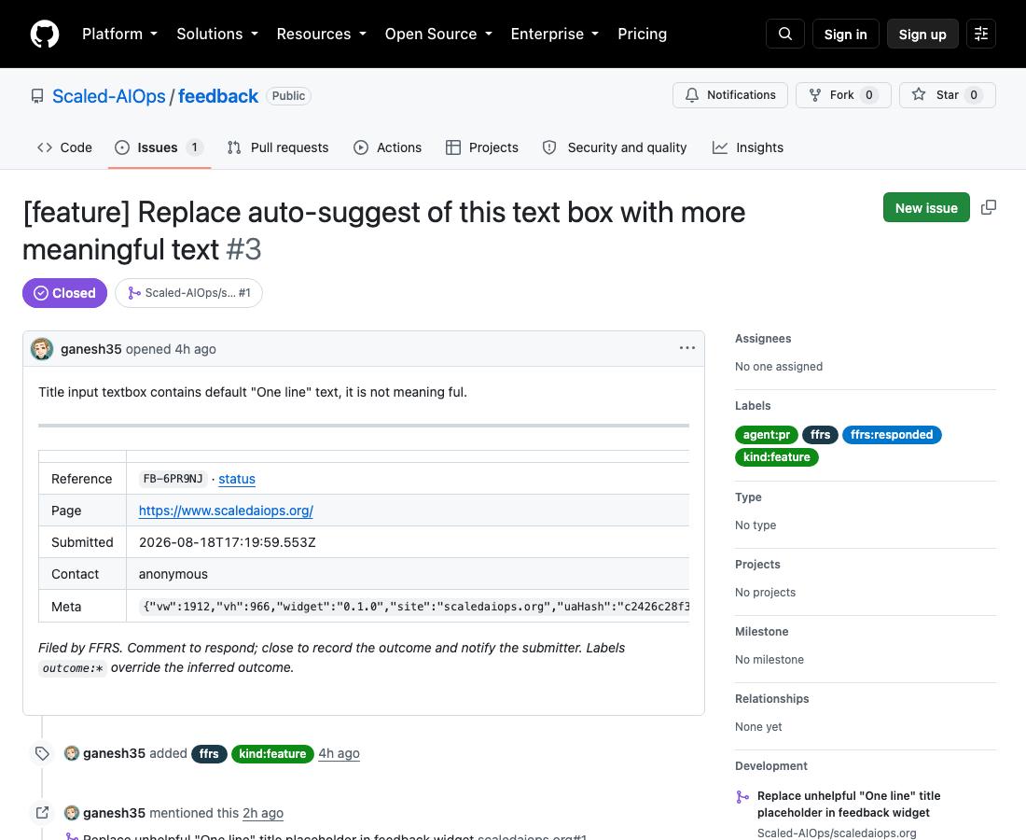This screenshot has height=840, width=1026.
Task: Click ffrs label in timeline event
Action: (209, 753)
